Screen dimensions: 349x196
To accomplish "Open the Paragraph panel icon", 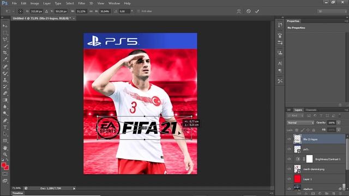I will (280, 71).
